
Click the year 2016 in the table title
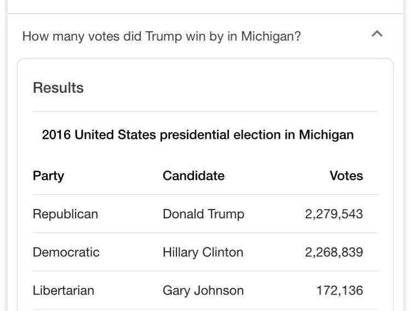(x=56, y=134)
